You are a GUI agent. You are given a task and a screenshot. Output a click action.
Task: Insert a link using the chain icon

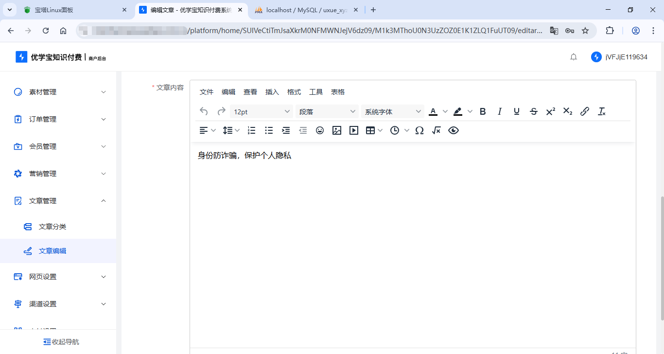[x=584, y=111]
